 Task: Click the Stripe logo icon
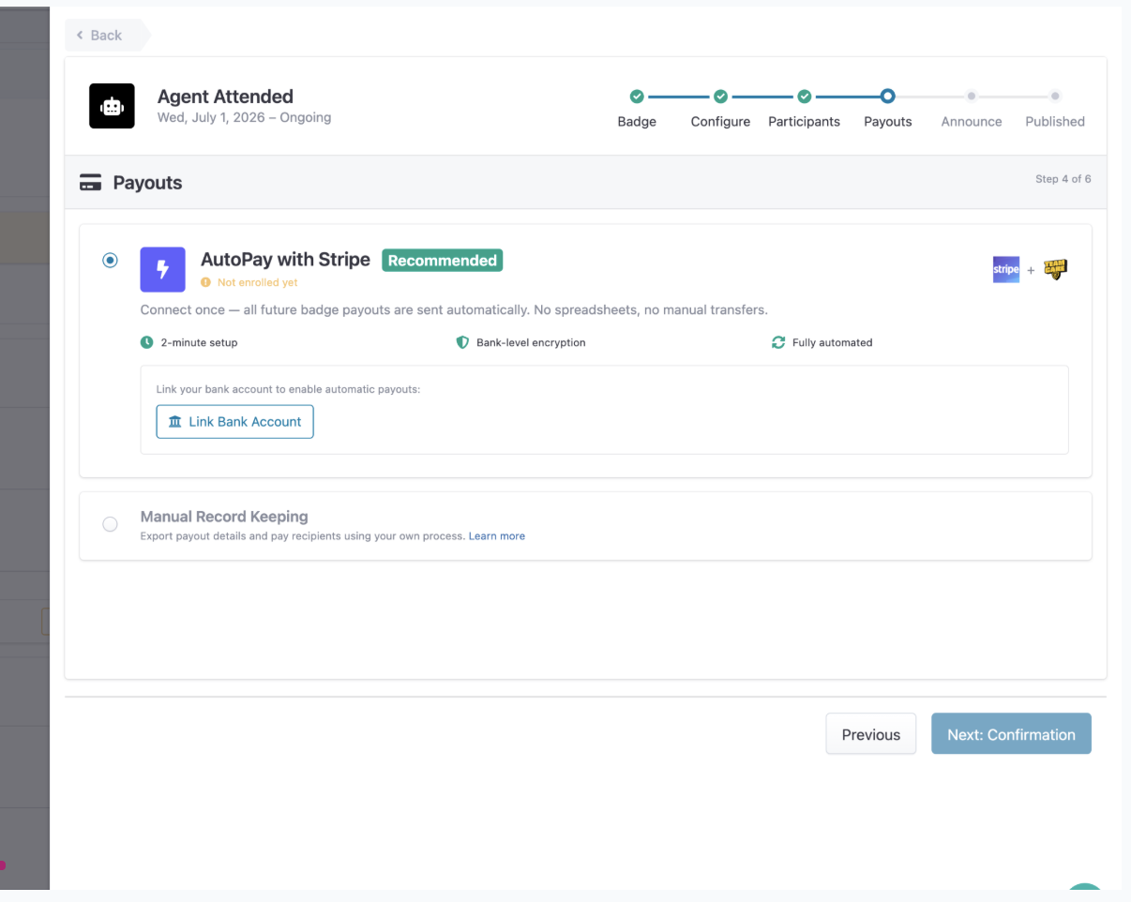[x=1006, y=269]
